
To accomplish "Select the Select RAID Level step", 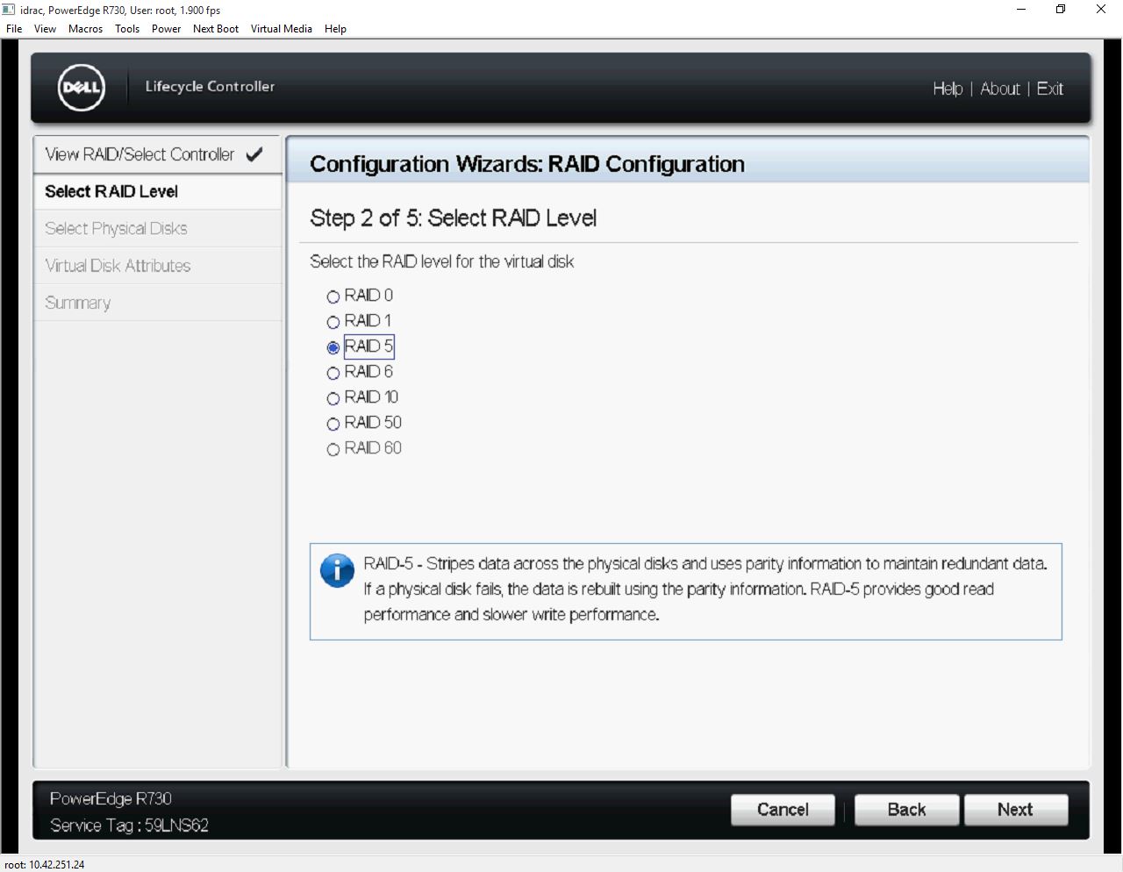I will point(158,191).
